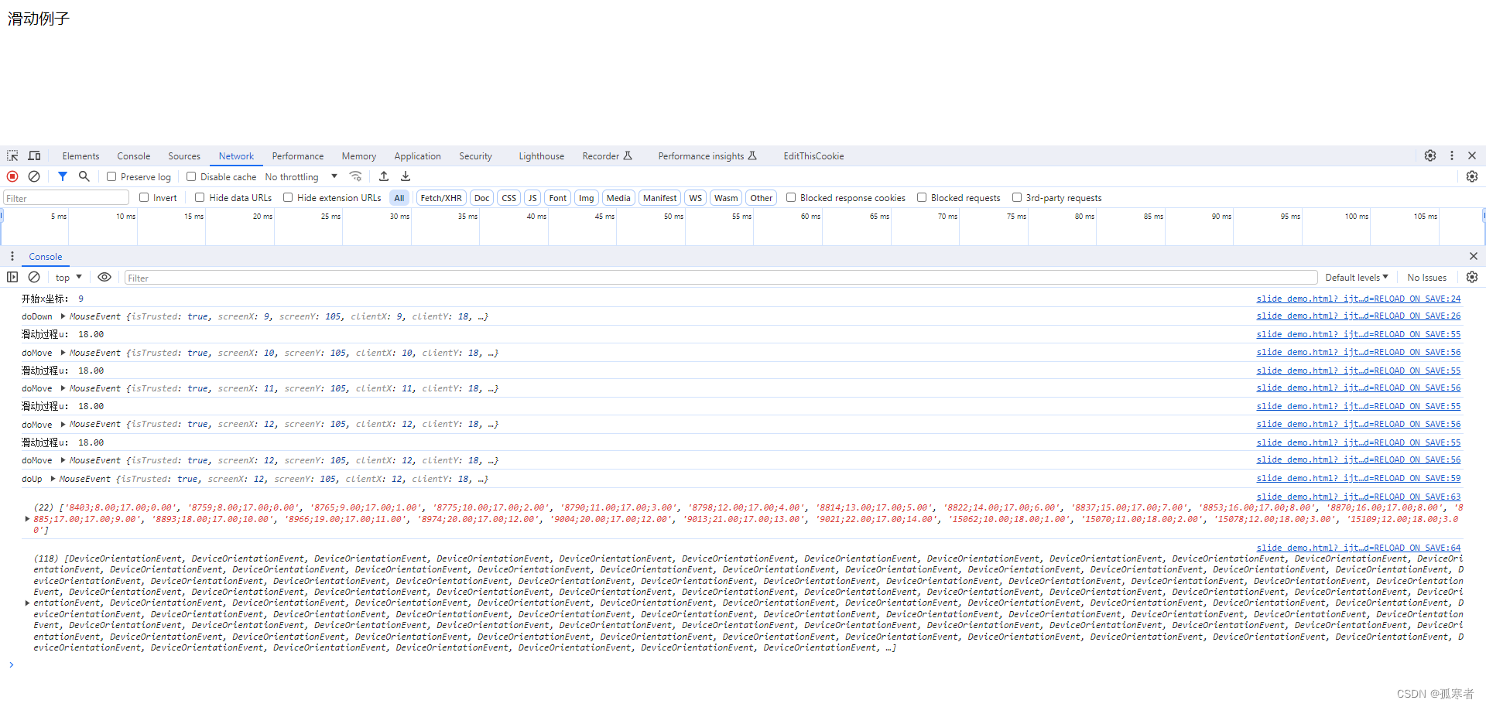Toggle the network filter funnel icon
The image size is (1486, 707).
[63, 176]
